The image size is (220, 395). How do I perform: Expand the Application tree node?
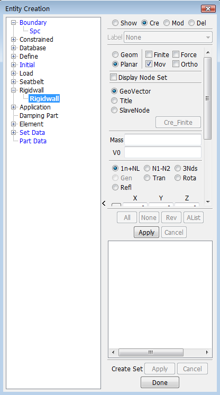coord(14,107)
